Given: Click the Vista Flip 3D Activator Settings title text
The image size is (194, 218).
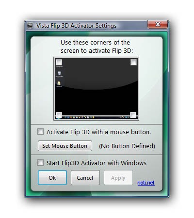Looking at the screenshot, I should click(x=76, y=26).
